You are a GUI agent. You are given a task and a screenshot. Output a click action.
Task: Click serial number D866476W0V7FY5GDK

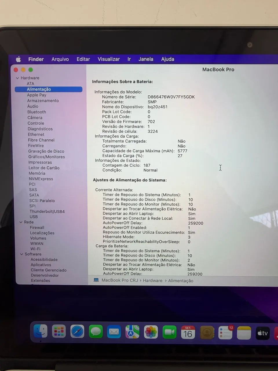[171, 97]
